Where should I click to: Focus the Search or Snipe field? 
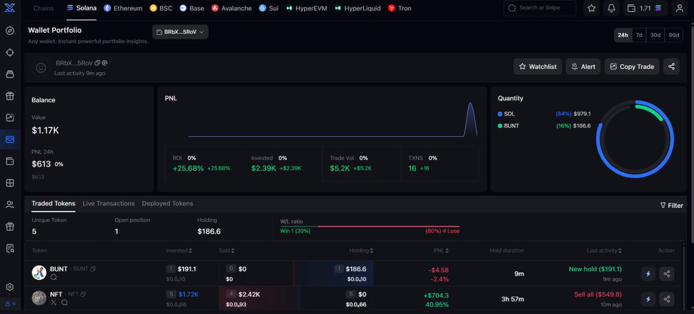pyautogui.click(x=540, y=8)
